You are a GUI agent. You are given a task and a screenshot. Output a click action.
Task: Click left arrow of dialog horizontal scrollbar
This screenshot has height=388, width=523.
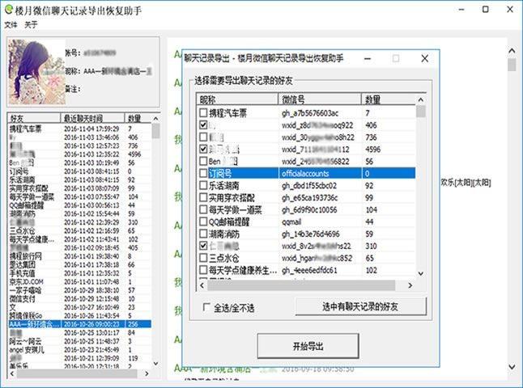[202, 285]
